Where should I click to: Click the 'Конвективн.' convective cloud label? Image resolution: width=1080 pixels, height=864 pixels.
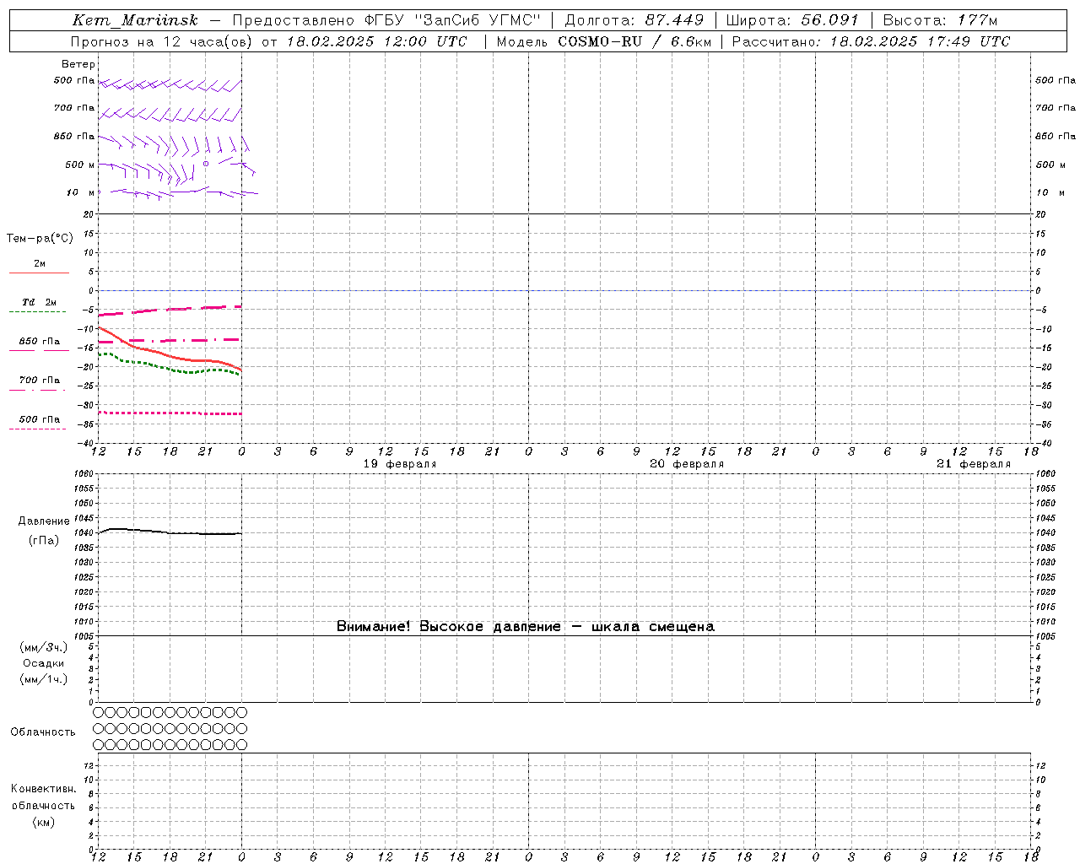43,789
